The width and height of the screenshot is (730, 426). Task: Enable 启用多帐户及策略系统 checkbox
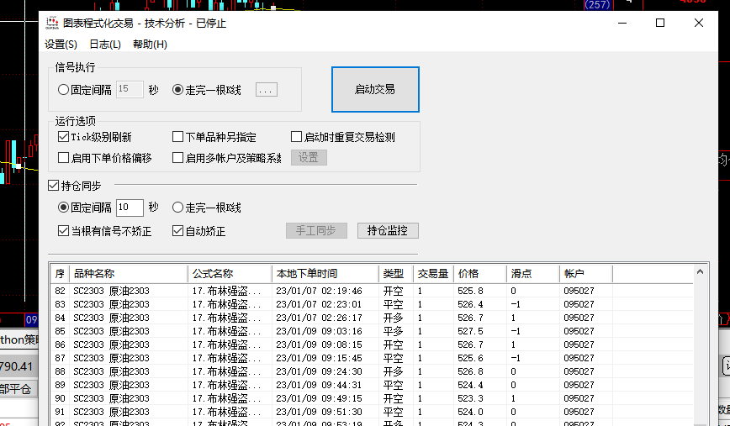[177, 158]
